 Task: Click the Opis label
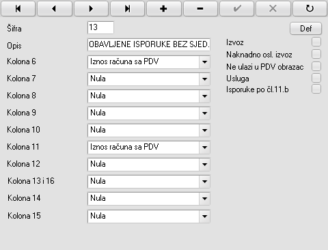(14, 46)
